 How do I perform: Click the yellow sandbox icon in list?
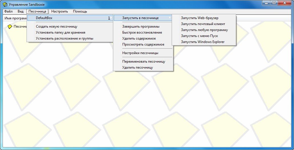pyautogui.click(x=10, y=26)
